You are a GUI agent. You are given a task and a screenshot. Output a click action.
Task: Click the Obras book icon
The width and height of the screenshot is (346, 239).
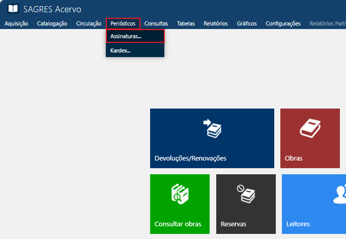coord(309,128)
